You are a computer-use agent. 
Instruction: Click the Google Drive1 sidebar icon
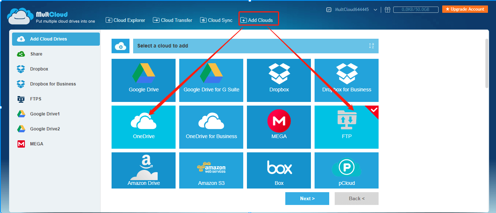pos(21,114)
